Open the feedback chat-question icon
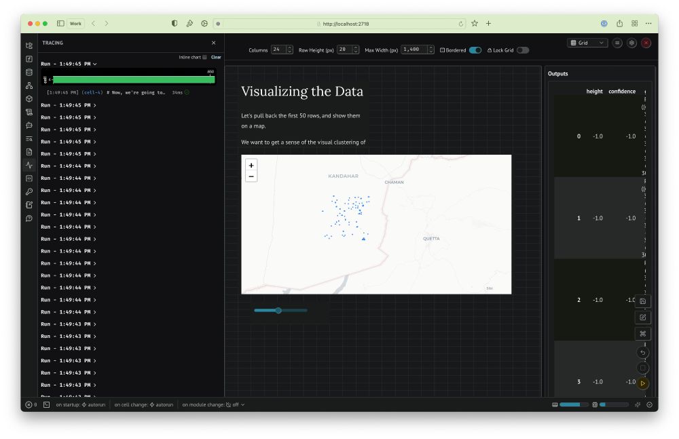The height and width of the screenshot is (439, 679). (x=29, y=218)
